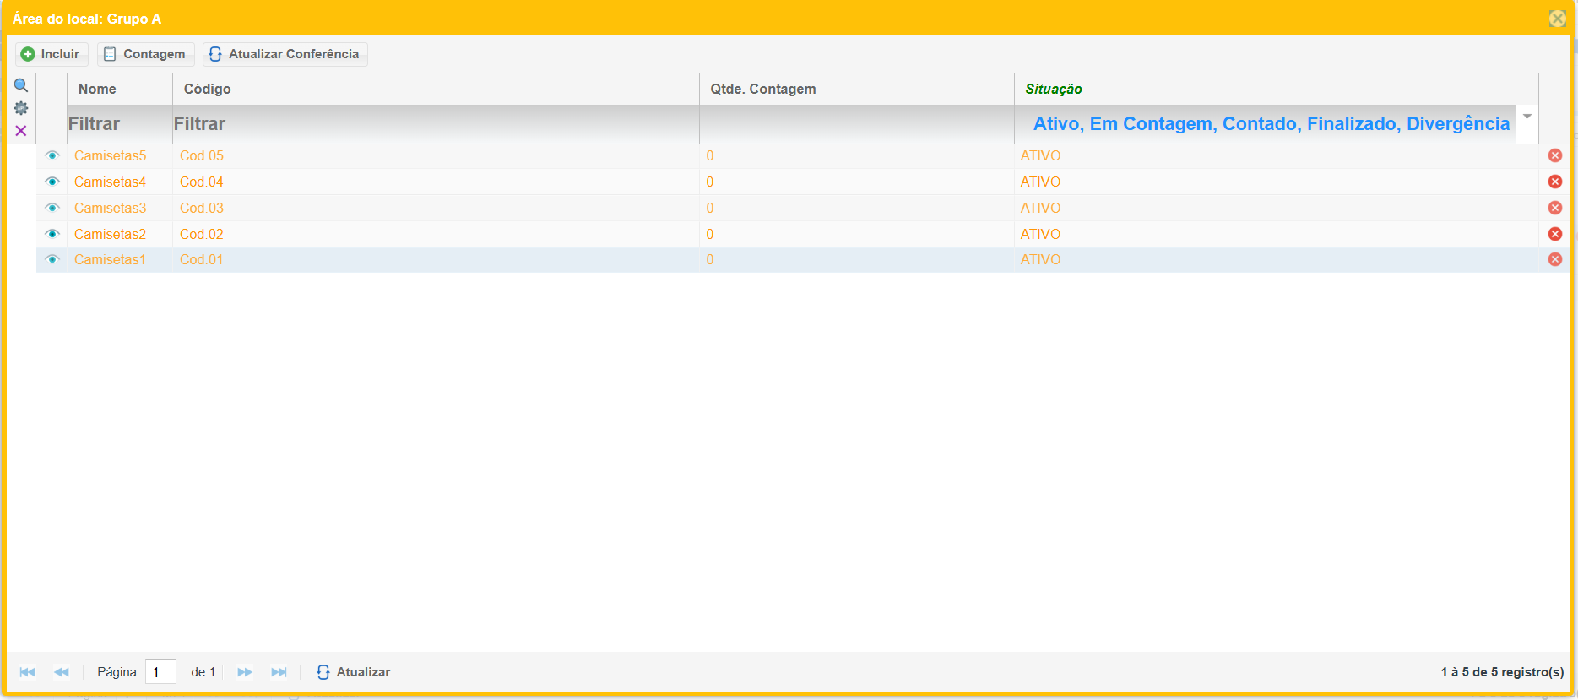This screenshot has height=700, width=1578.
Task: Open the Situação status filter list
Action: 1271,124
